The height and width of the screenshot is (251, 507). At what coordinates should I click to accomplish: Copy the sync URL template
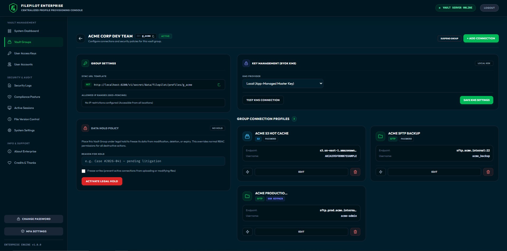(219, 85)
